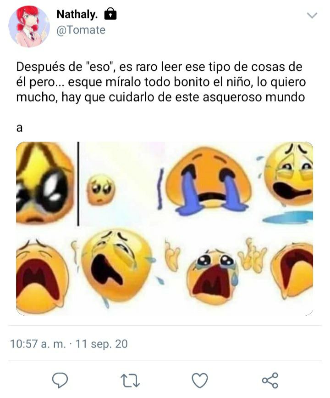Expand the tweet options chevron
This screenshot has height=398, width=330.
312,16
